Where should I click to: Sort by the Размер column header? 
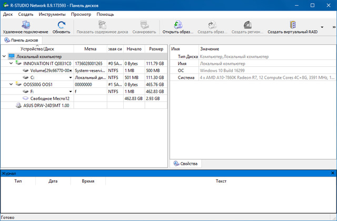pyautogui.click(x=156, y=49)
